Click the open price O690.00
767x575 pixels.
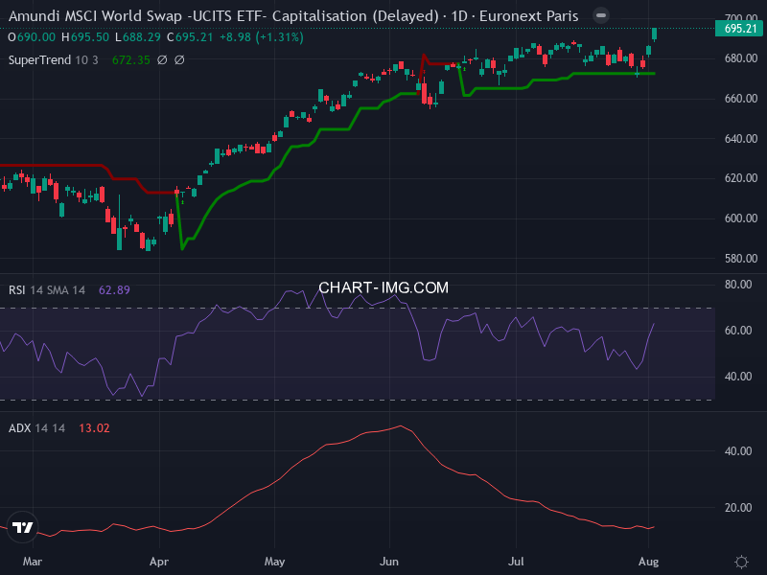coord(32,37)
